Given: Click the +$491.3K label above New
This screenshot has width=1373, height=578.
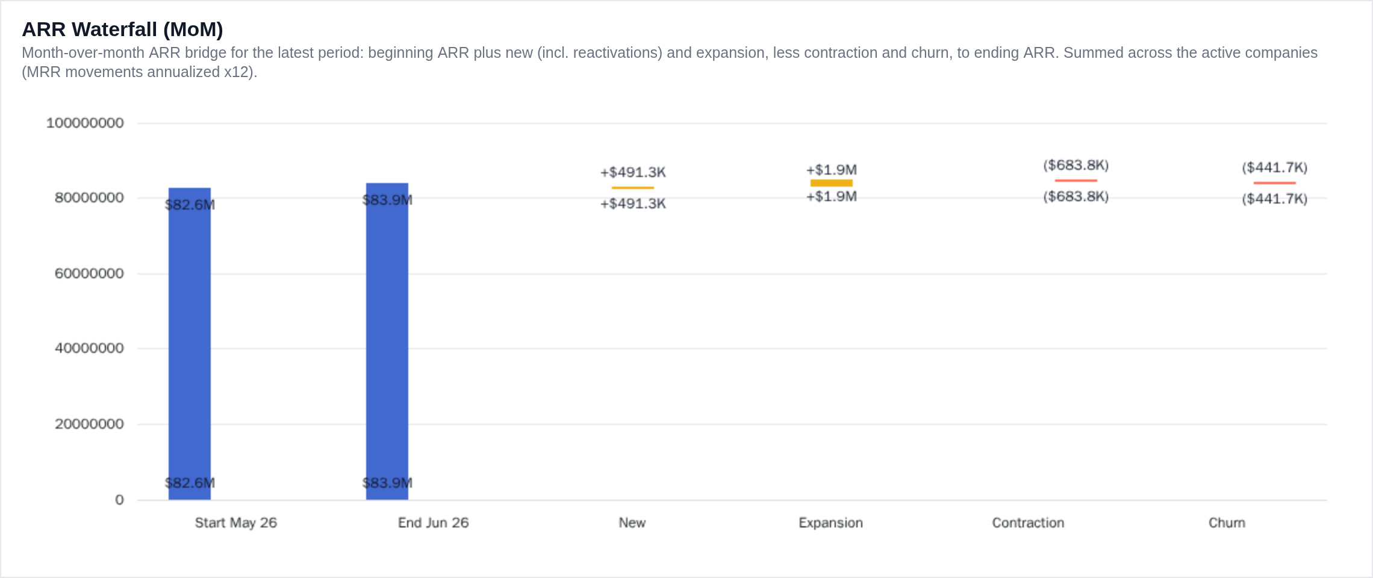Looking at the screenshot, I should click(633, 172).
